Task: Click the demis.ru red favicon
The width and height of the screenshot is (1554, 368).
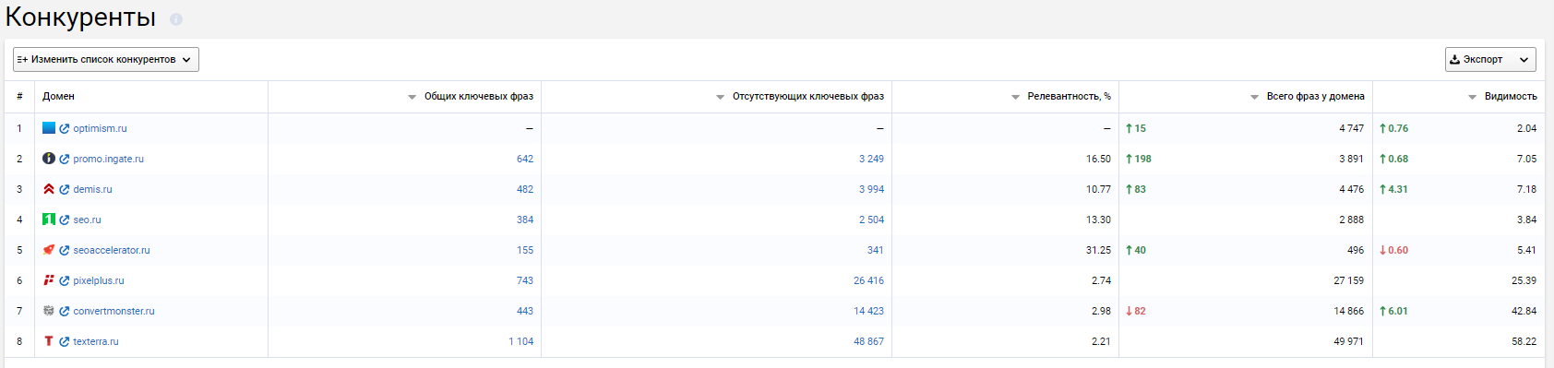Action: (49, 189)
